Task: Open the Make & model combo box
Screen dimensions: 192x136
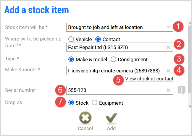Action: click(120, 70)
